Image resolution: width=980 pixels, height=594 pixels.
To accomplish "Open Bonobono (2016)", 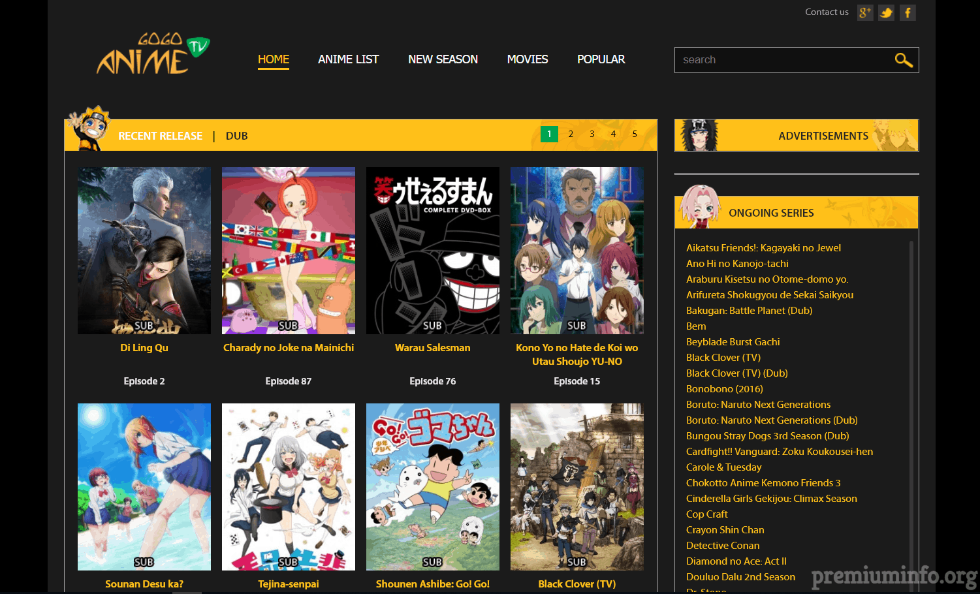I will click(724, 389).
